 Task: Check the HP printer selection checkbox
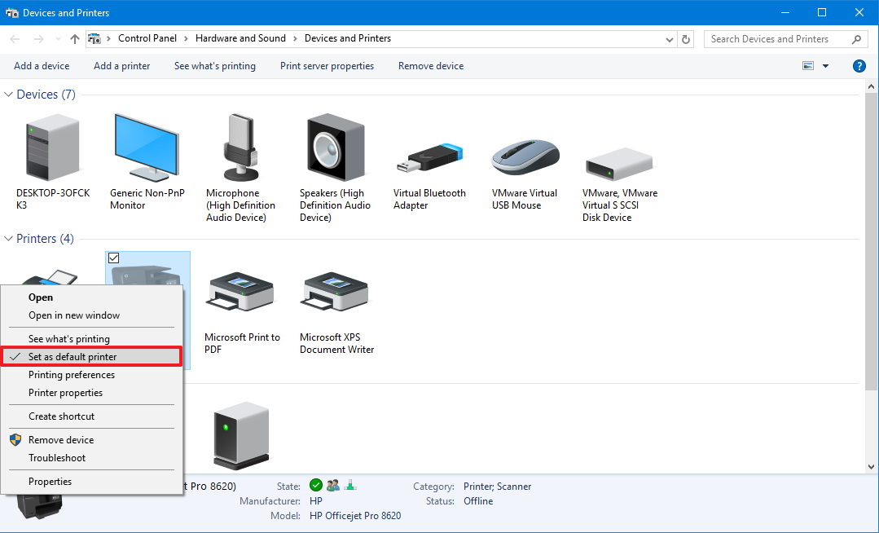[112, 257]
